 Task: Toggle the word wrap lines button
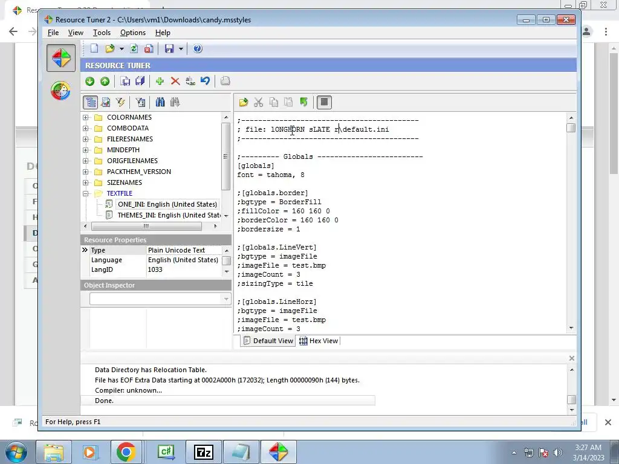pyautogui.click(x=324, y=103)
